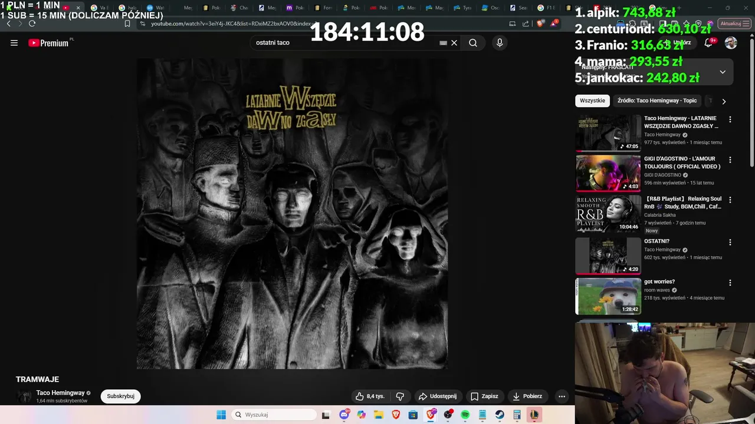Open OBS Studio from the taskbar
This screenshot has height=424, width=755.
pyautogui.click(x=448, y=415)
